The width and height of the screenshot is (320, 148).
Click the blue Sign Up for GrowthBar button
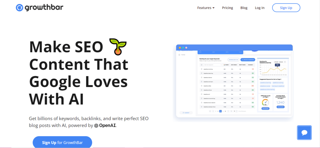tap(62, 142)
